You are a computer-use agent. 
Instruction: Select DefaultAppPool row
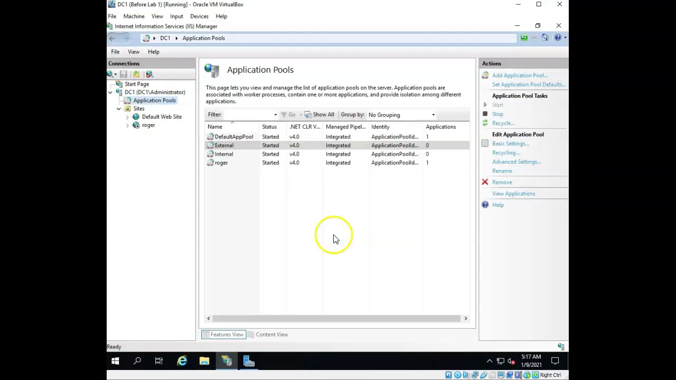click(337, 137)
